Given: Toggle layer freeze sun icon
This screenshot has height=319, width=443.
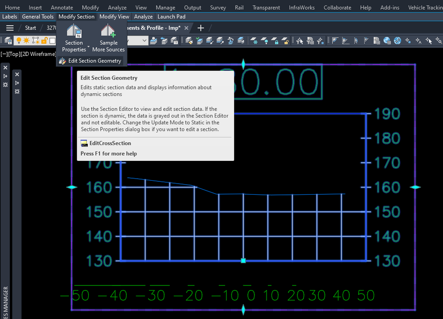Looking at the screenshot, I should click(26, 40).
